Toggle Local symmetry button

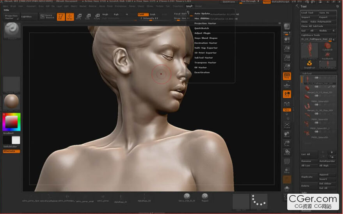pos(287,94)
